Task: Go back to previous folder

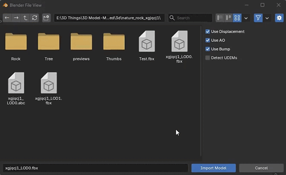Action: 7,18
